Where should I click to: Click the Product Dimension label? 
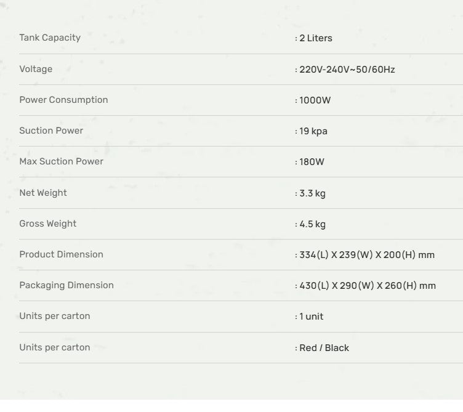61,254
